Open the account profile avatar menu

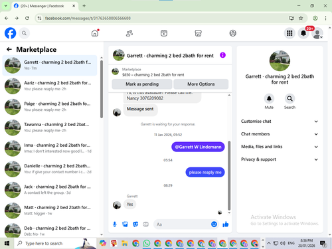click(317, 33)
